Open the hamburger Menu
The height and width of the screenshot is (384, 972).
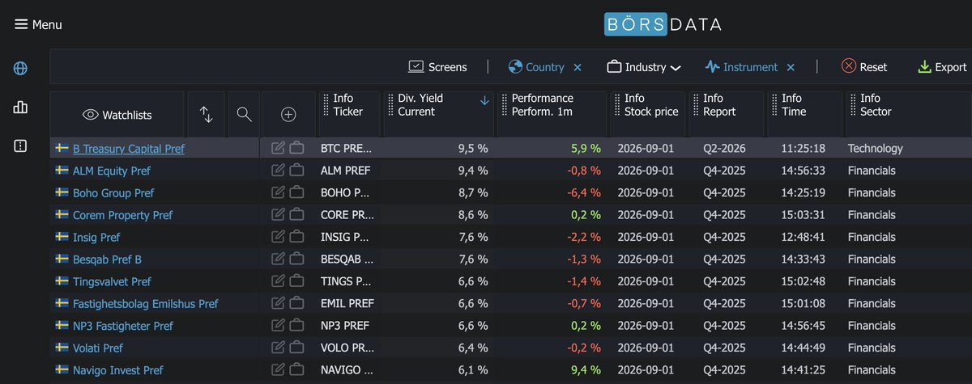coord(38,24)
